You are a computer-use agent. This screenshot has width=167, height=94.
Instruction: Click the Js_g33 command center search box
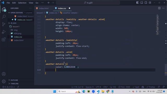point(88,3)
